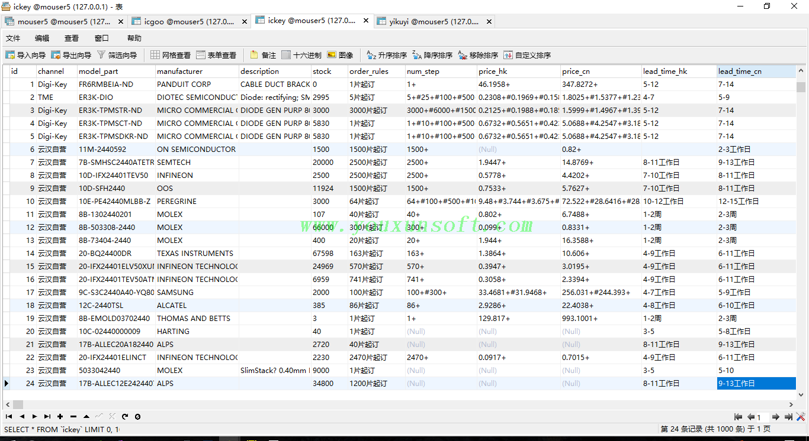This screenshot has width=809, height=441.
Task: Open the 备注 memo viewer
Action: click(263, 55)
